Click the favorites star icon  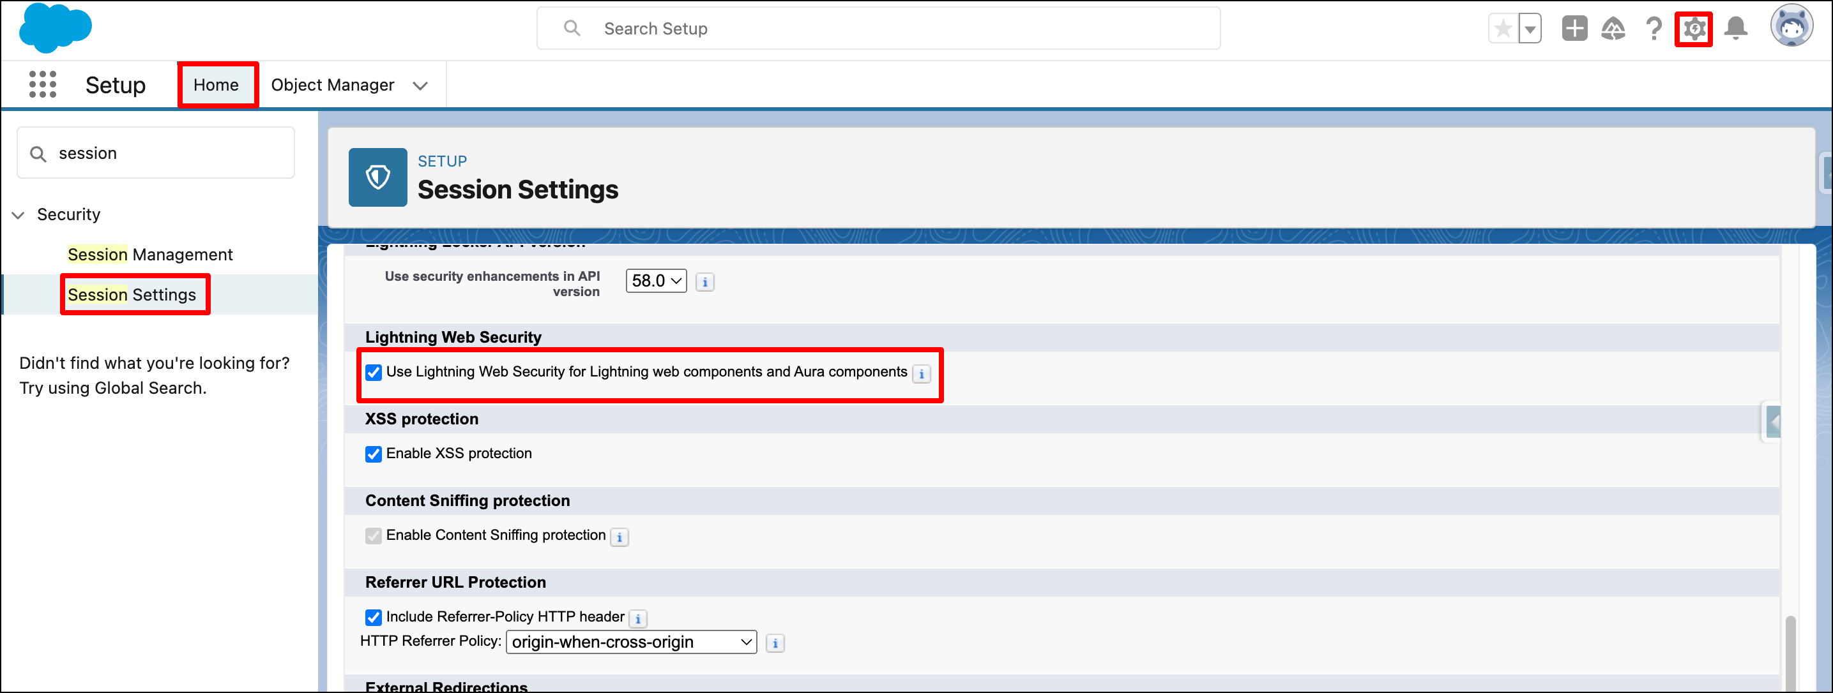tap(1503, 29)
